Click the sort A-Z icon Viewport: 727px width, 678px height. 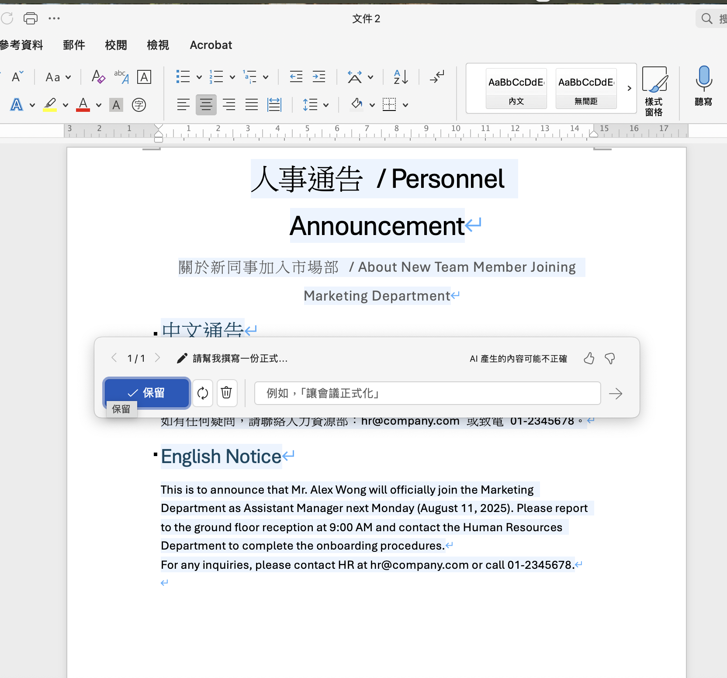[x=401, y=77]
